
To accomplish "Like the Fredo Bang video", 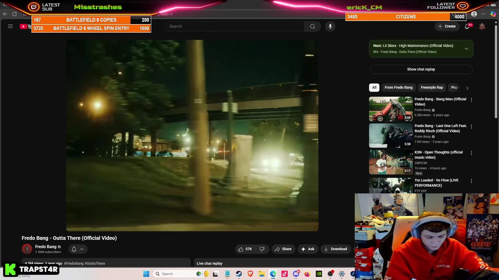I will click(245, 249).
